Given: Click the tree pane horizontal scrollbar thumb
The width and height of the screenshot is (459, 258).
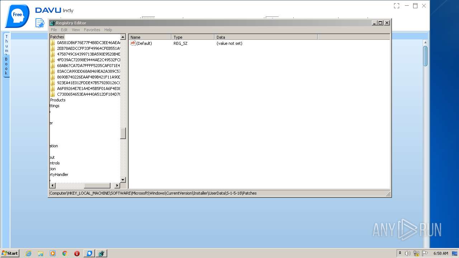Looking at the screenshot, I should (97, 185).
